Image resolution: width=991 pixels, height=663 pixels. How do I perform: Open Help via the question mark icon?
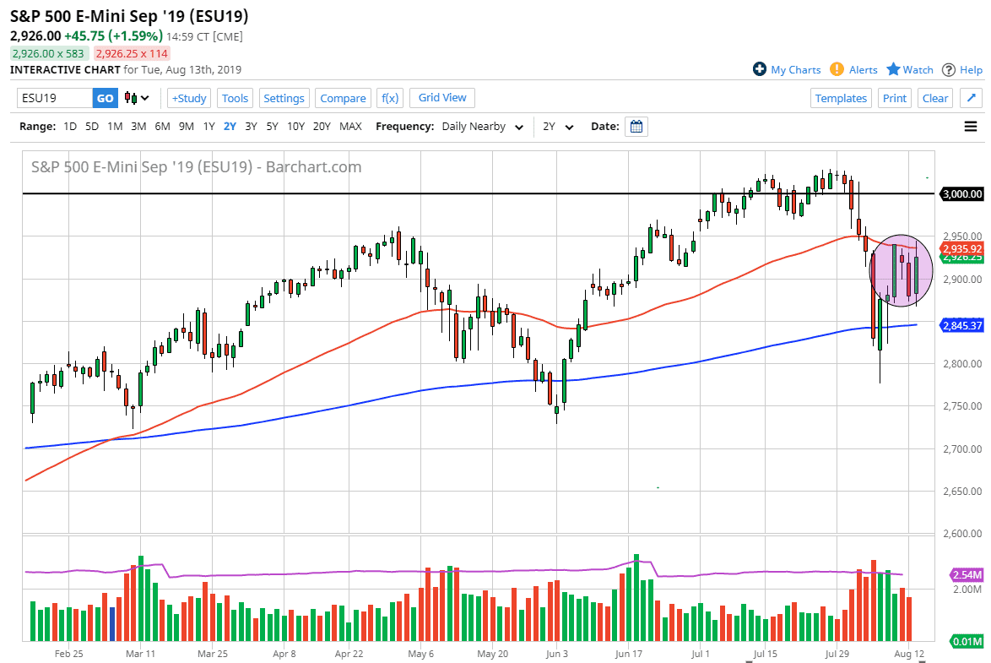[x=947, y=69]
